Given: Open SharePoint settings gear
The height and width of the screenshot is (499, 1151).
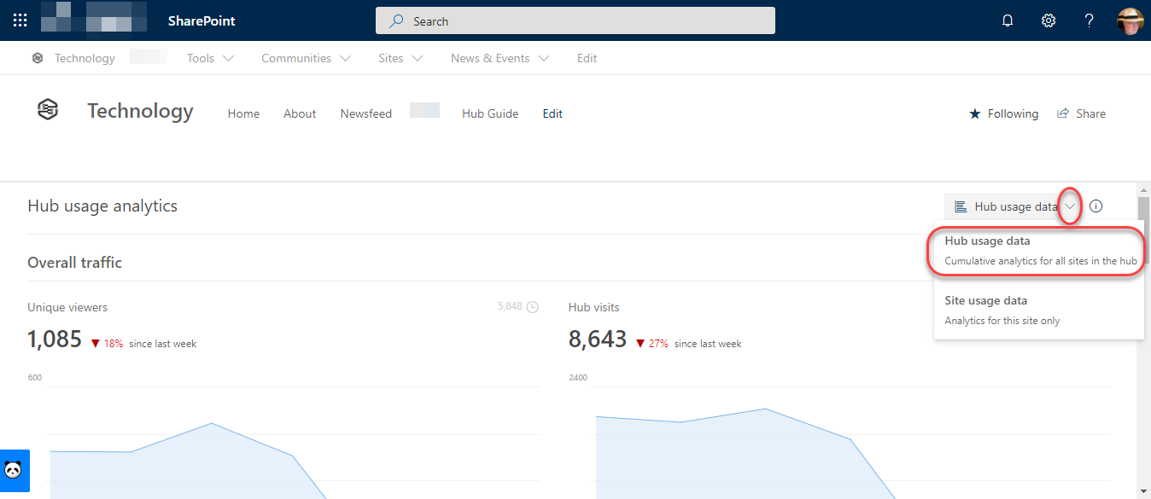Looking at the screenshot, I should pyautogui.click(x=1048, y=20).
